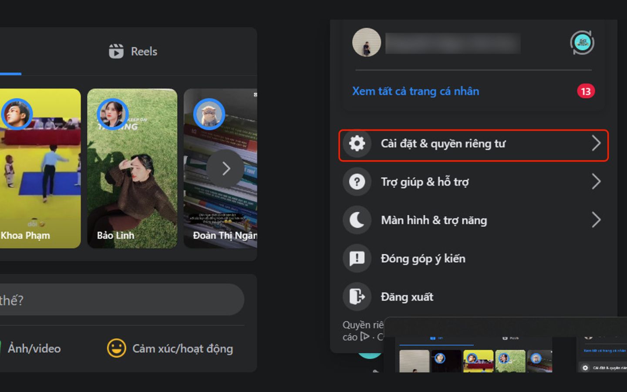Click the gear icon for settings & privacy
Viewport: 627px width, 392px height.
tap(357, 143)
